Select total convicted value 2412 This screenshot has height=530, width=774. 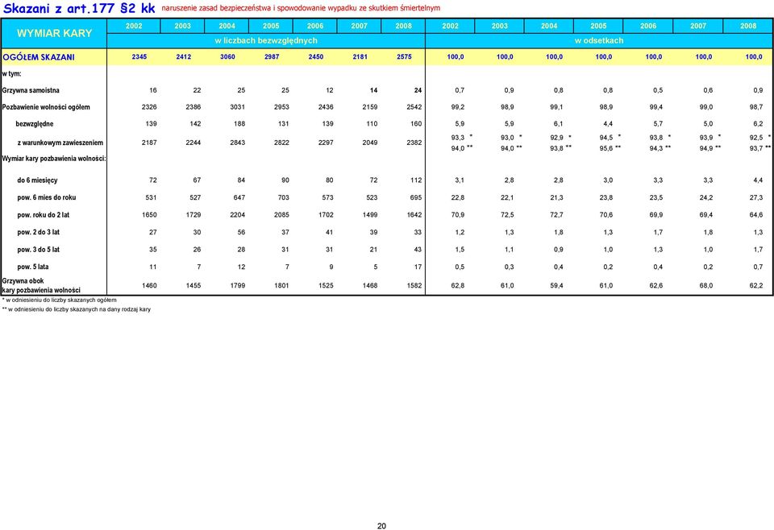184,56
